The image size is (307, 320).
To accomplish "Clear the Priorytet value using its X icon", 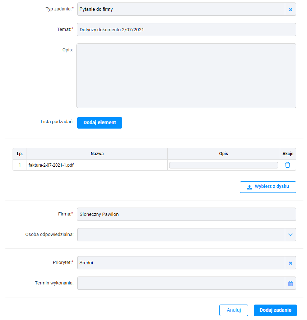I will point(290,263).
